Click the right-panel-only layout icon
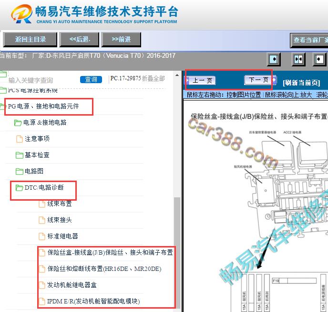Screen dimensions: 328x312 coord(319,59)
